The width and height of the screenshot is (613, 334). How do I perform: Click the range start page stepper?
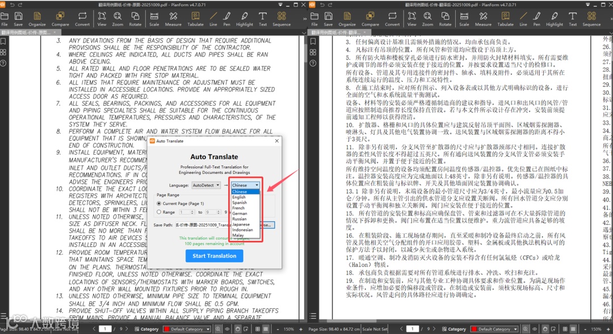[192, 212]
